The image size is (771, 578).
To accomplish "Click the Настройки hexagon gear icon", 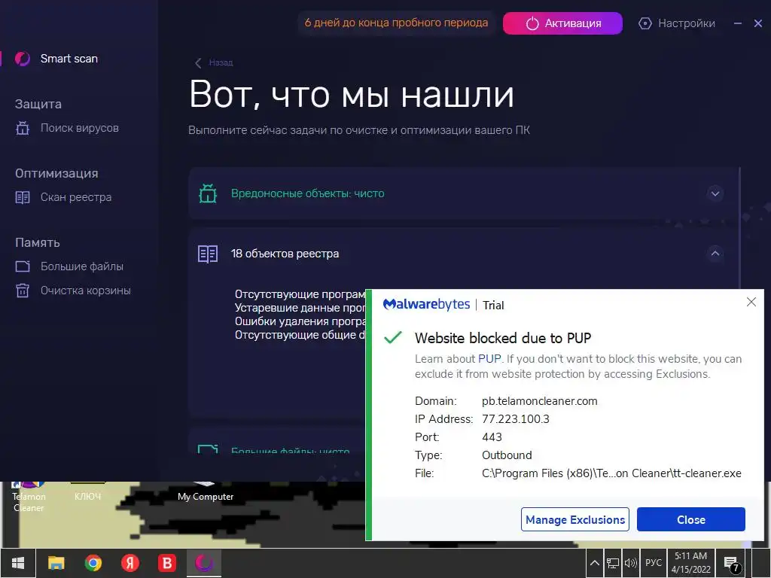I will coord(645,23).
